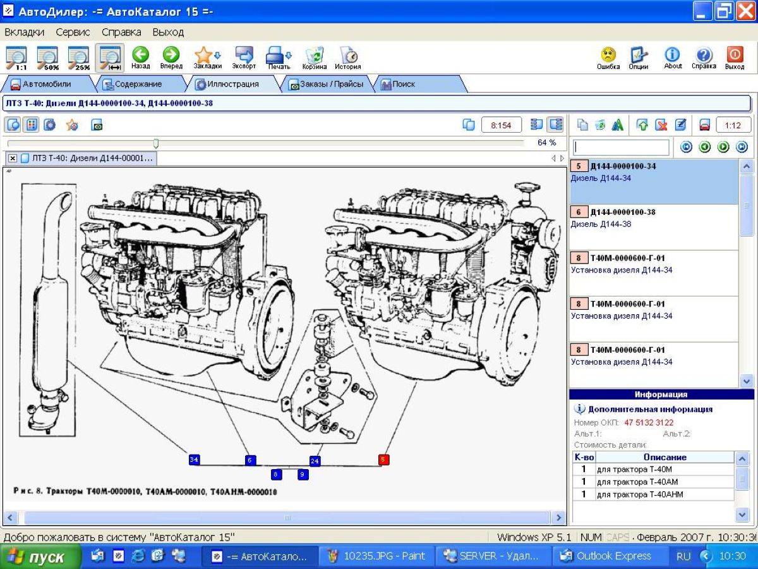Expand the Экспорт (Export) dropdown

click(x=244, y=55)
